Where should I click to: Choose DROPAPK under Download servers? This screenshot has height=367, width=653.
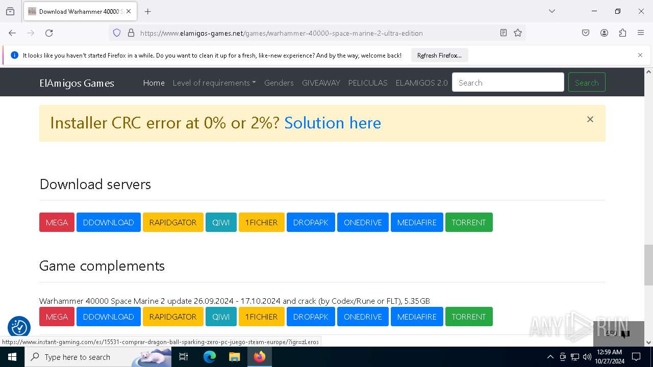pyautogui.click(x=311, y=222)
